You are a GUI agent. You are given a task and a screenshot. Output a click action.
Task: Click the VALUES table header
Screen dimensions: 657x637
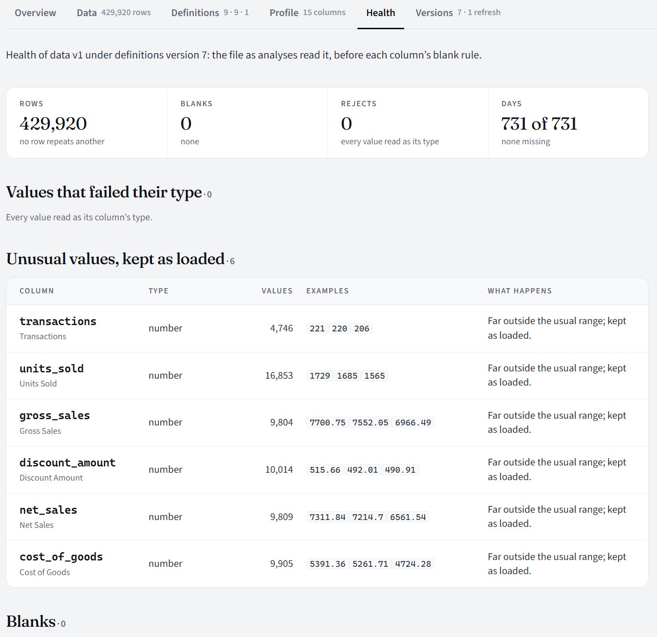(277, 291)
